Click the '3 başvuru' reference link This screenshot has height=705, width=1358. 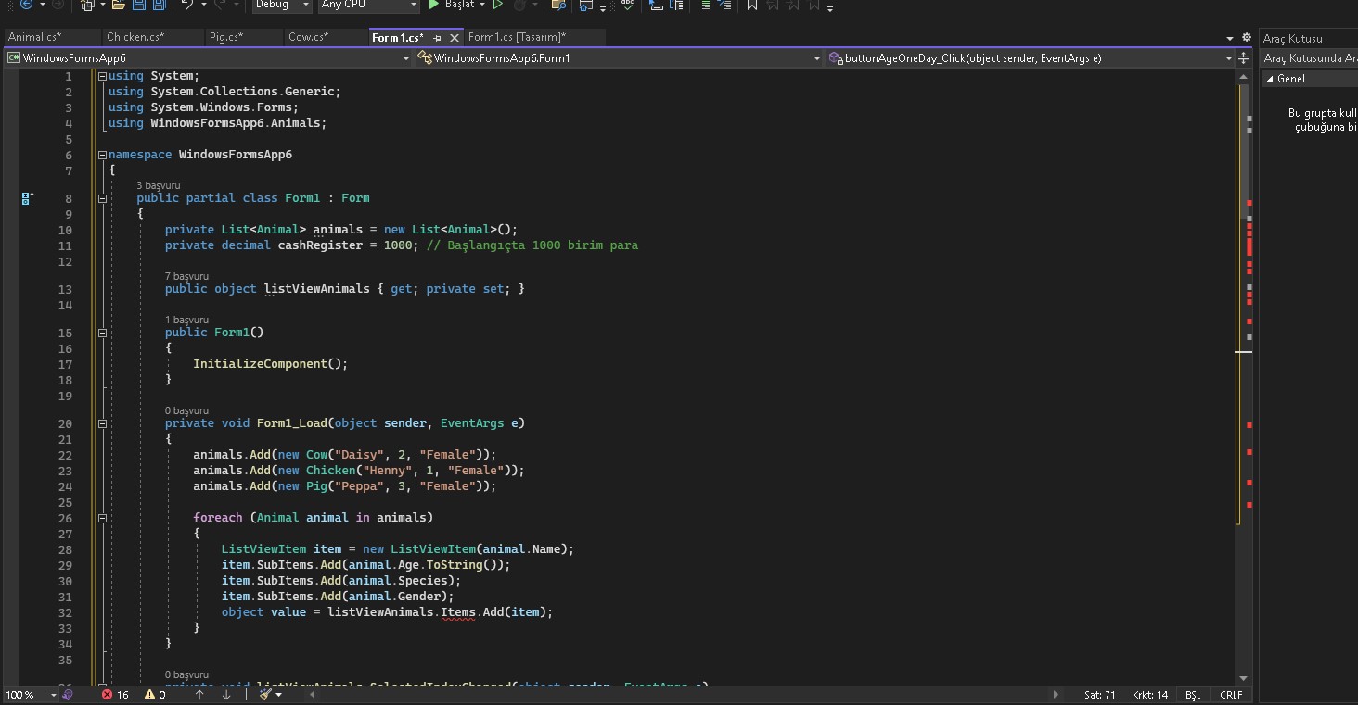click(159, 185)
